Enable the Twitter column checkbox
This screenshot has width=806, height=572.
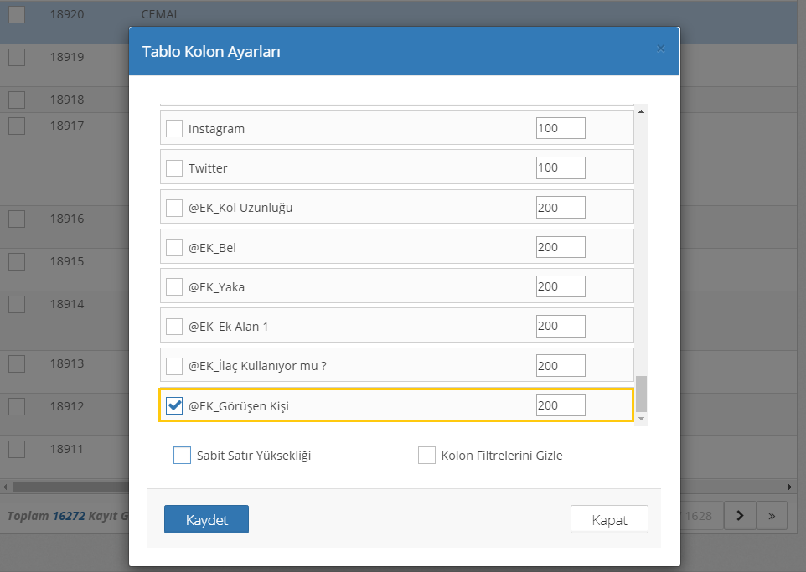pos(174,168)
